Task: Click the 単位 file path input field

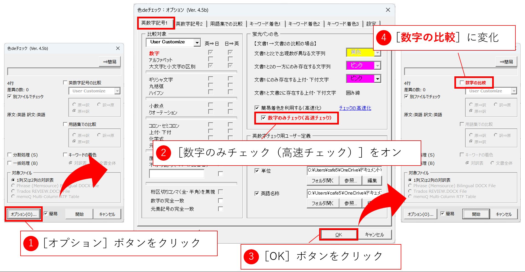Action: (344, 170)
